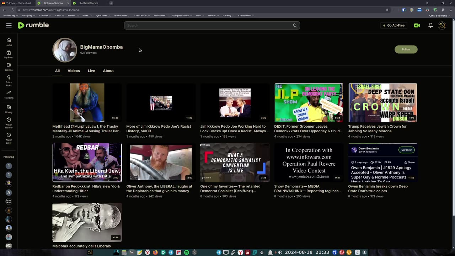Open My Feed in the sidebar

(9, 54)
